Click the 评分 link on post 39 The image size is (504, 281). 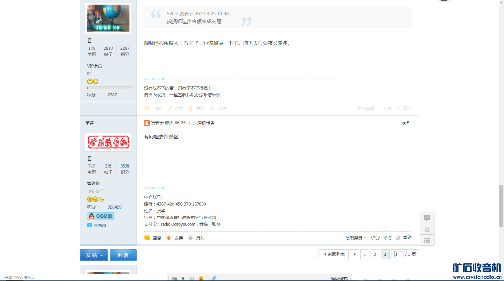pyautogui.click(x=375, y=238)
